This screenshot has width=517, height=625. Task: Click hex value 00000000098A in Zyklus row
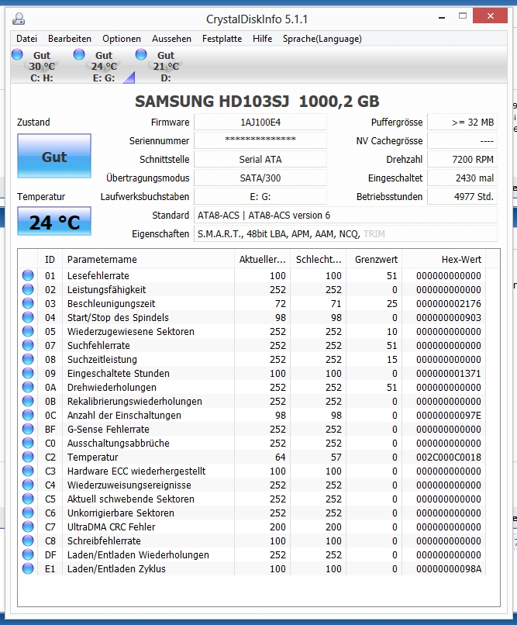click(x=449, y=568)
